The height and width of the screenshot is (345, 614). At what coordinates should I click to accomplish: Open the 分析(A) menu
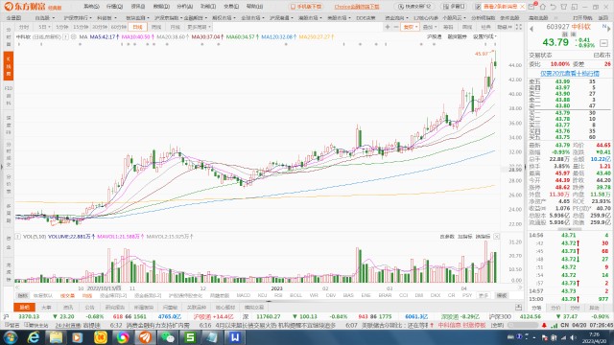click(184, 7)
